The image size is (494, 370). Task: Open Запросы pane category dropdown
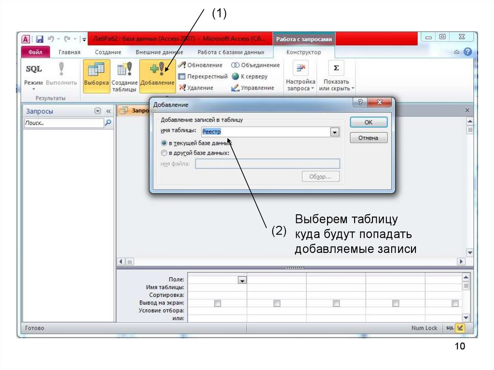point(97,111)
